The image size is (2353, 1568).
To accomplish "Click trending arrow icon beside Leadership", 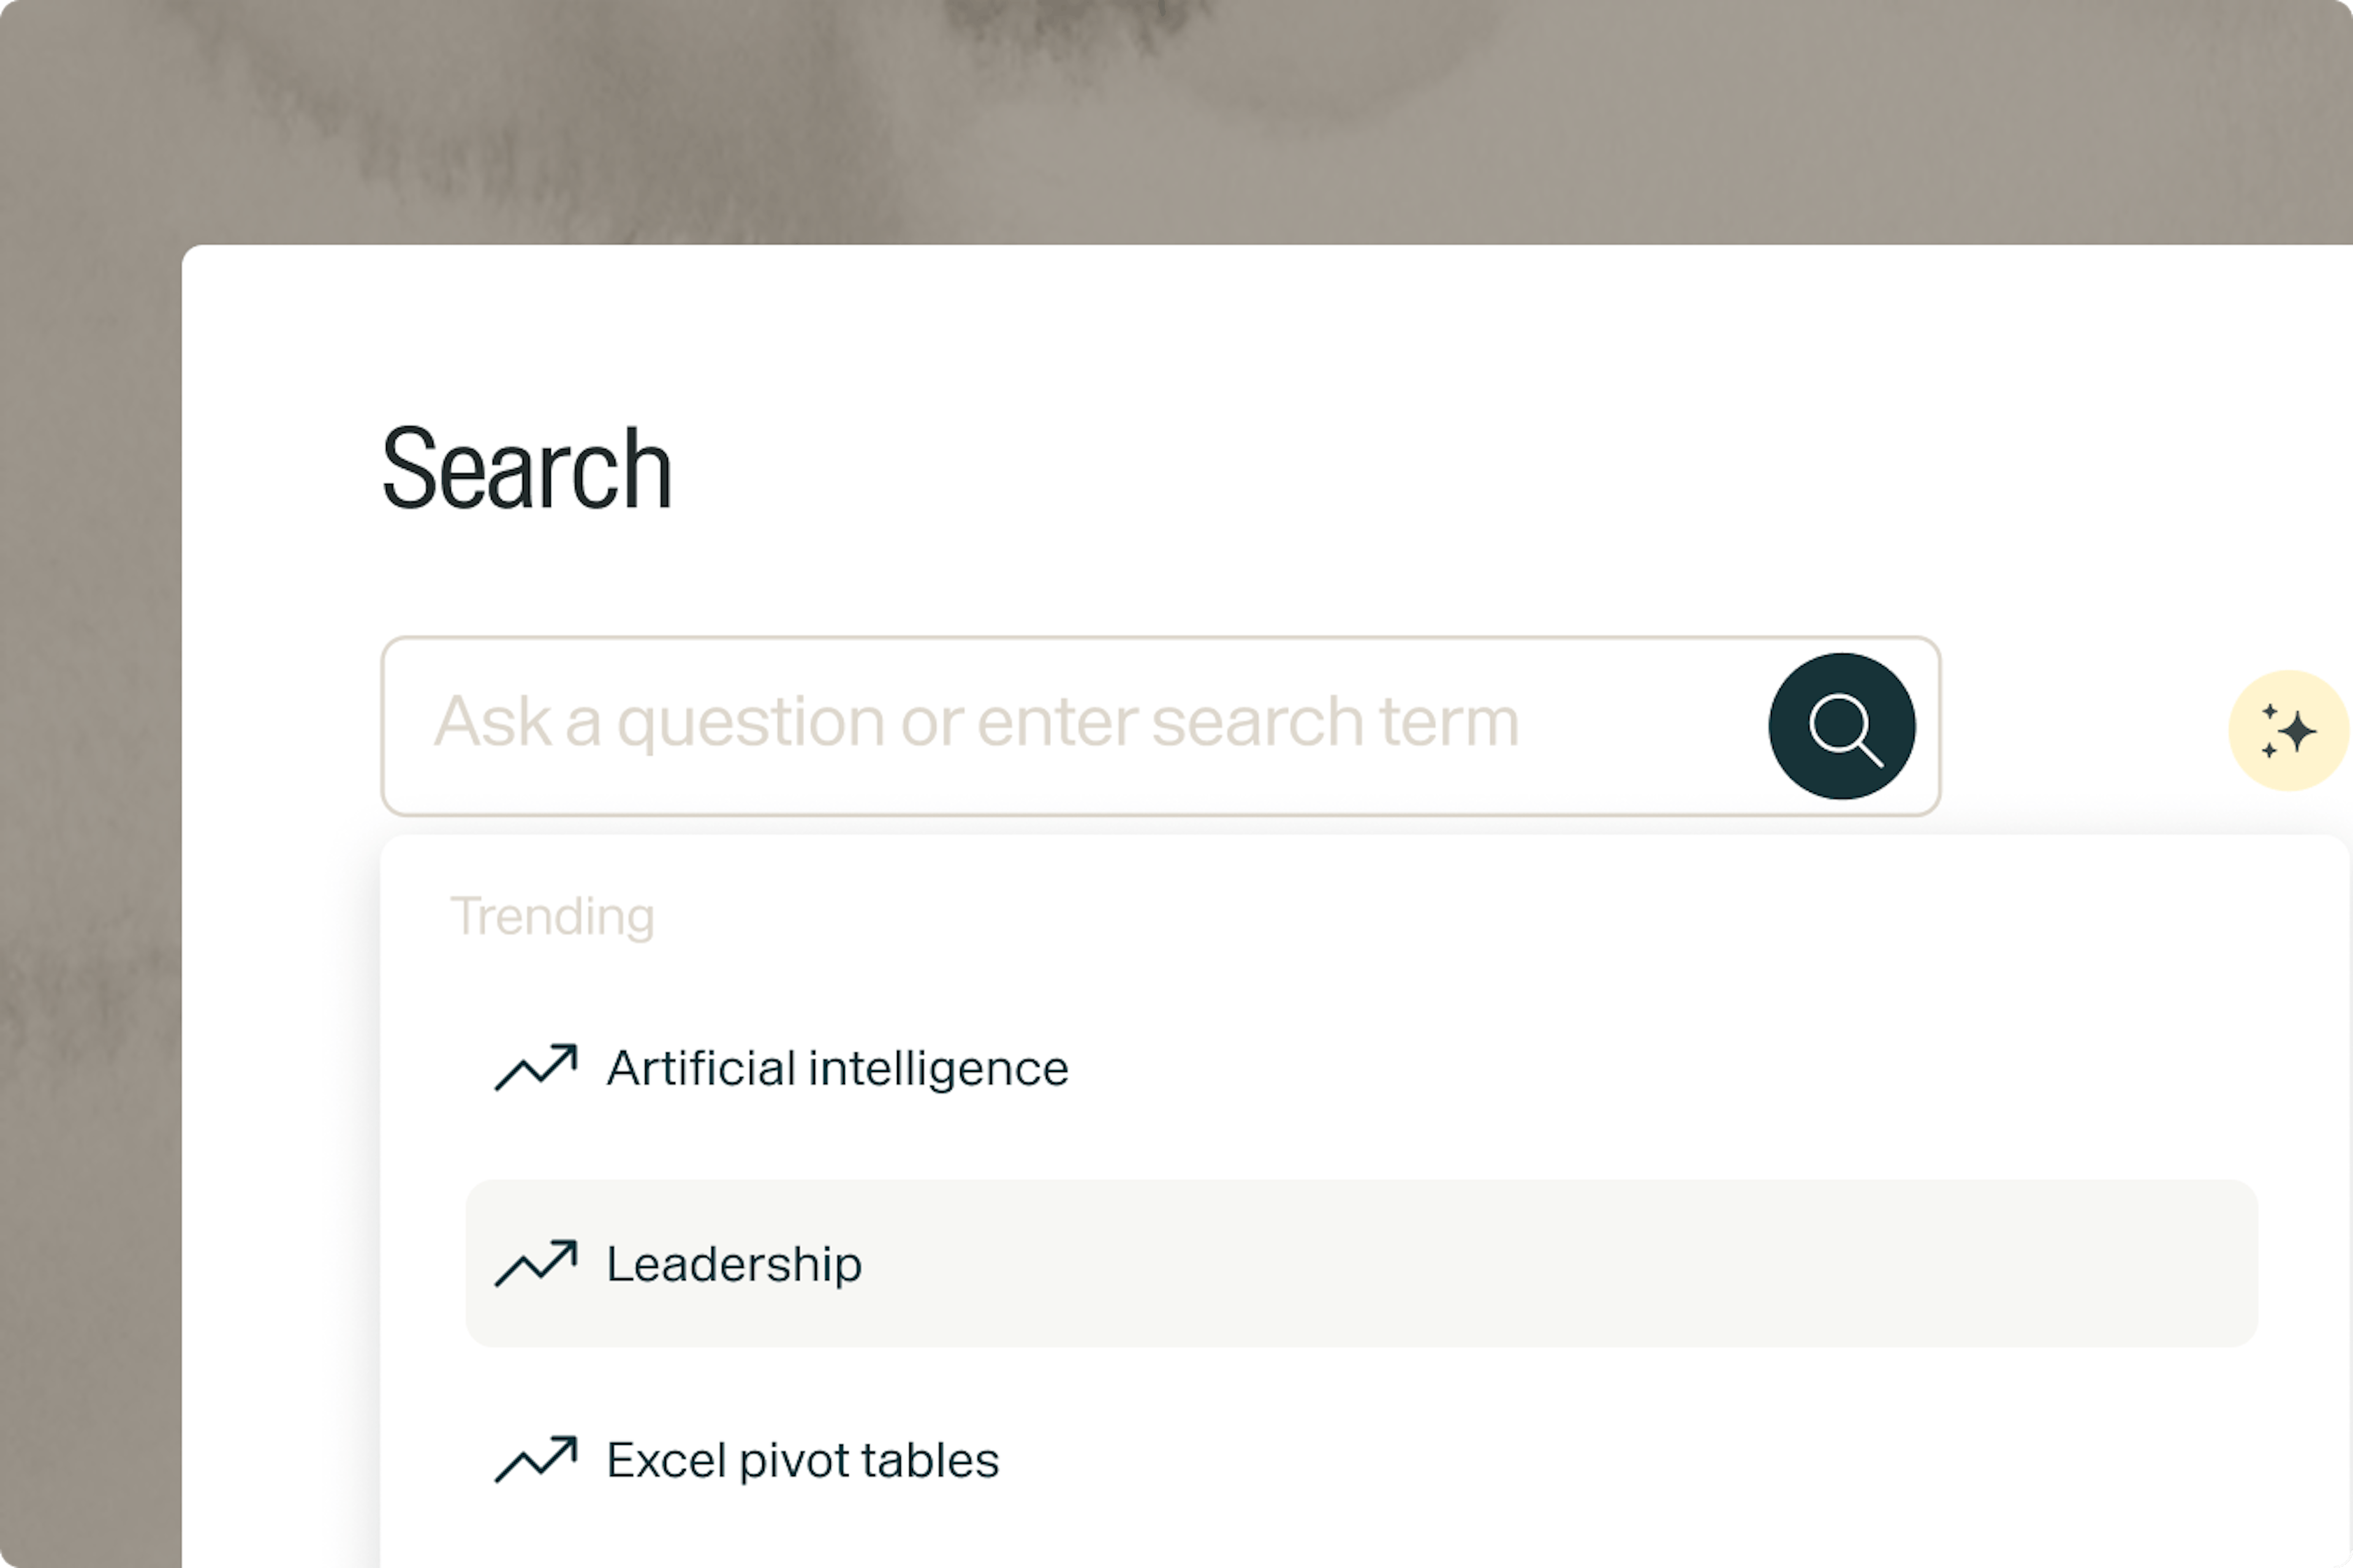I will 536,1263.
